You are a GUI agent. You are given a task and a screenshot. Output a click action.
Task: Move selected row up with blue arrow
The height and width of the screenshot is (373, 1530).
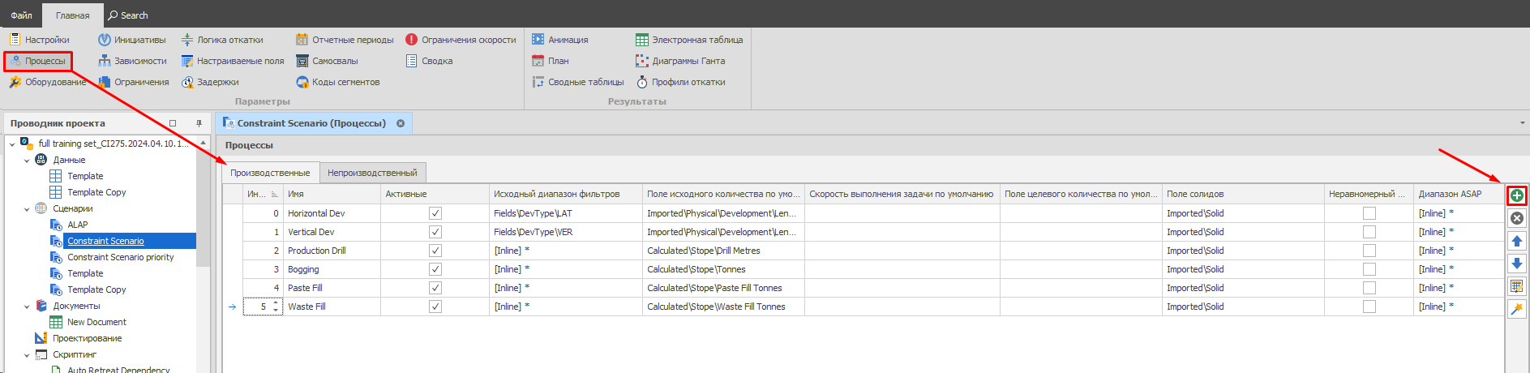[x=1516, y=241]
